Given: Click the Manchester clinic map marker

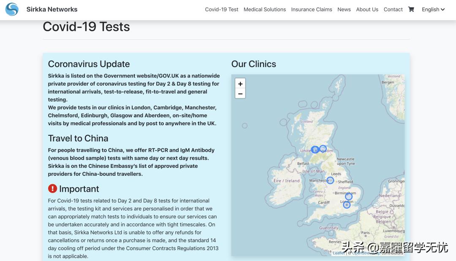Looking at the screenshot, I should [x=330, y=180].
